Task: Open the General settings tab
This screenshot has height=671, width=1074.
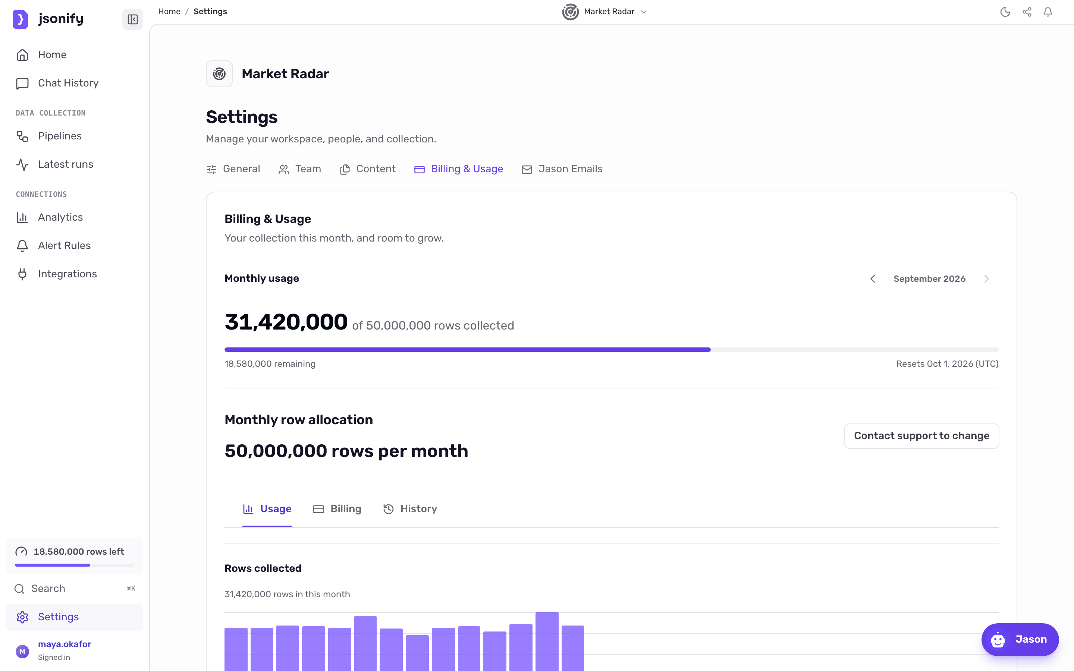Action: pos(233,169)
